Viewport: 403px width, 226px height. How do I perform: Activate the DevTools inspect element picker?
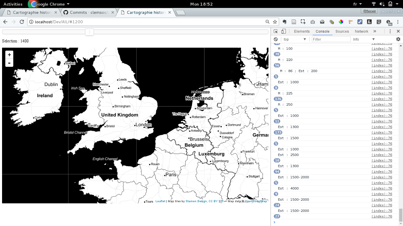tap(276, 31)
